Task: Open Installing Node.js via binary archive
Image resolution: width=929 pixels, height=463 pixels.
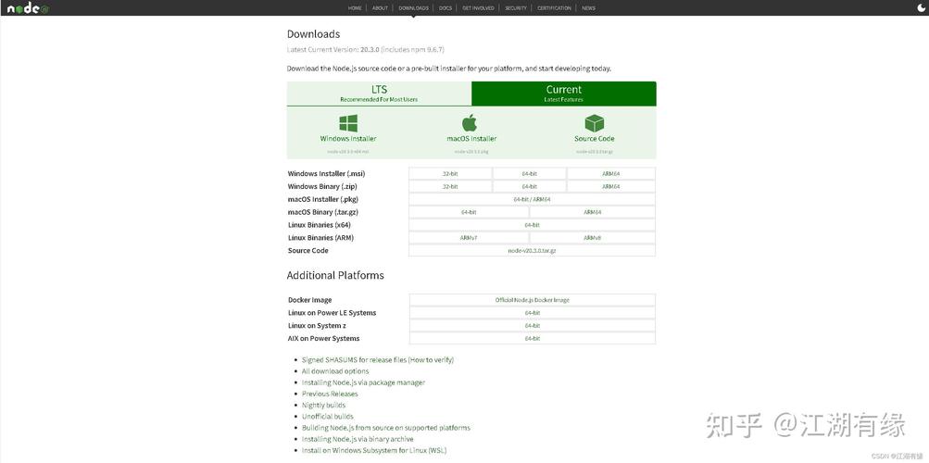Action: click(x=358, y=439)
